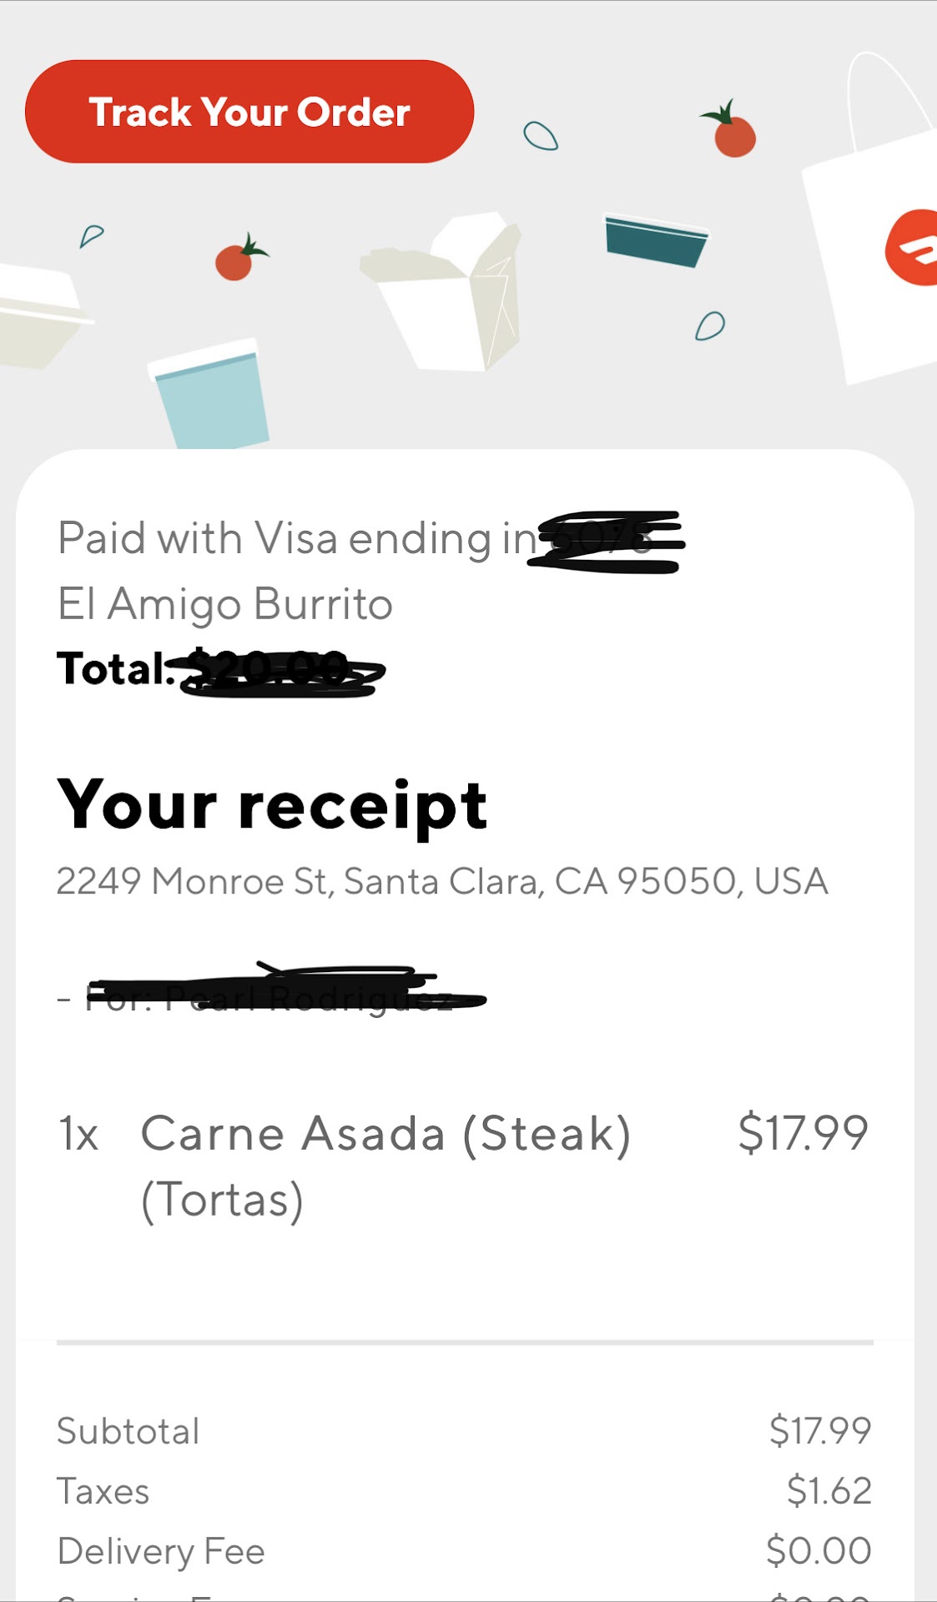This screenshot has width=937, height=1602.
Task: Tap the Subtotal label
Action: tap(128, 1431)
